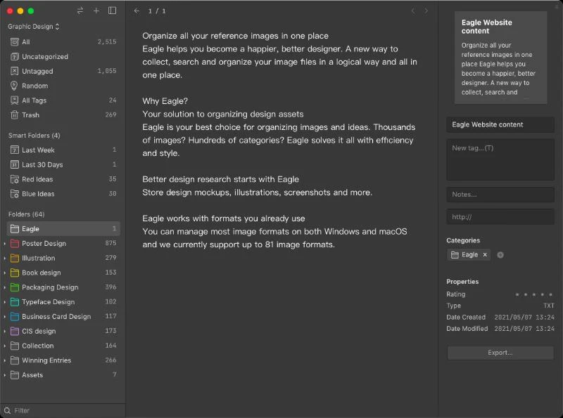This screenshot has height=418, width=563.
Task: Open the Graphic Design library dropdown
Action: (x=34, y=27)
